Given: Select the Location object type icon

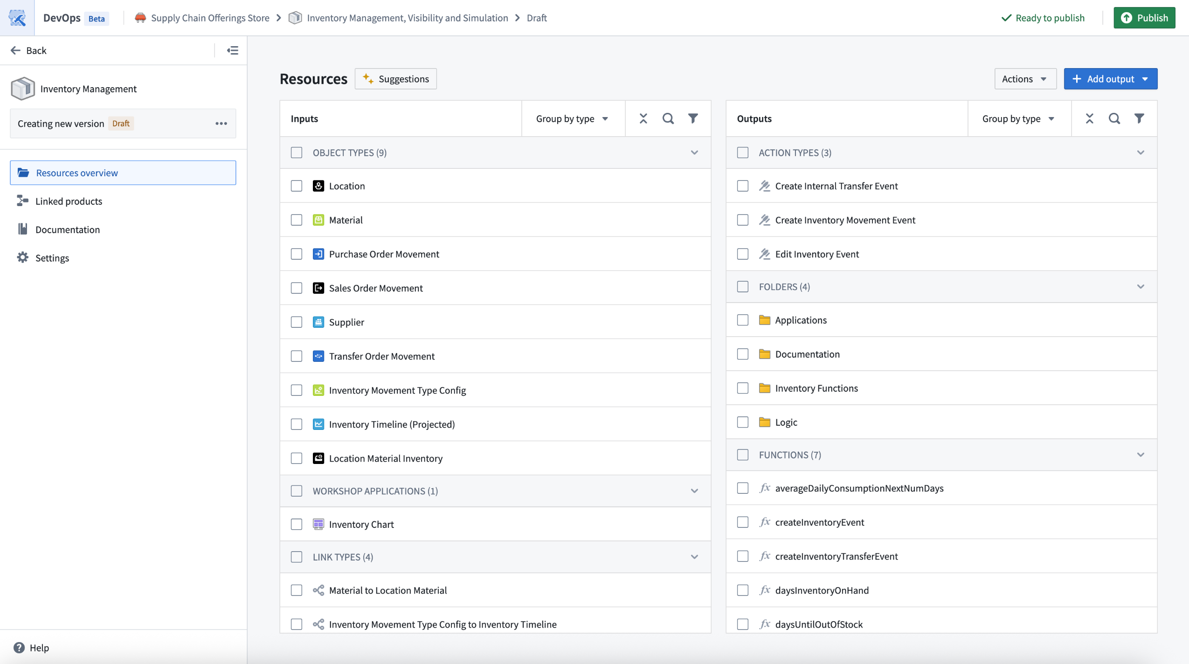Looking at the screenshot, I should coord(318,186).
